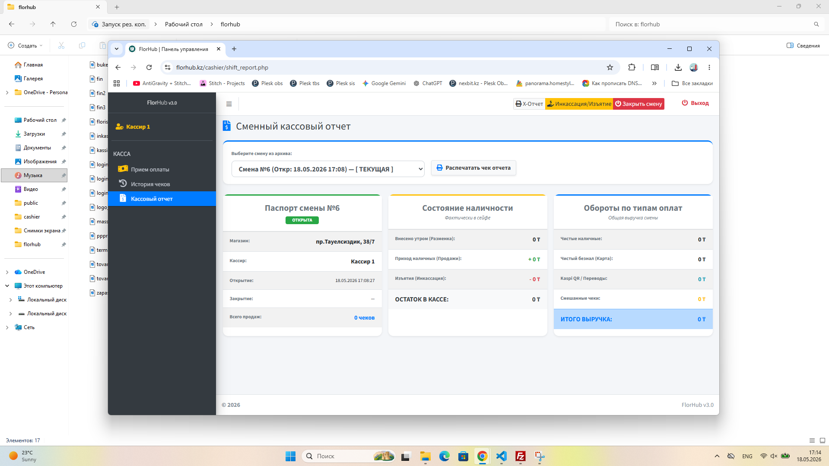The width and height of the screenshot is (829, 466).
Task: Open Chrome three-dot menu
Action: (x=709, y=67)
